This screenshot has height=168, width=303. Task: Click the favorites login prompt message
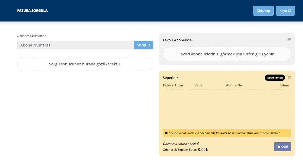click(227, 54)
